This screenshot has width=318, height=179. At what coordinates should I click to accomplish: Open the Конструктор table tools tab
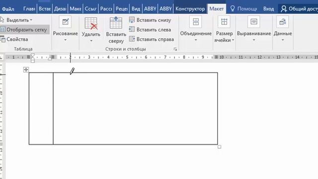click(190, 9)
